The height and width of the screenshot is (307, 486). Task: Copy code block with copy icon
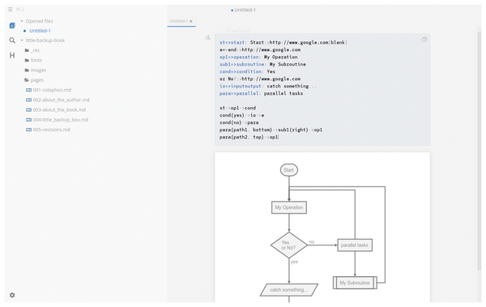click(x=424, y=40)
